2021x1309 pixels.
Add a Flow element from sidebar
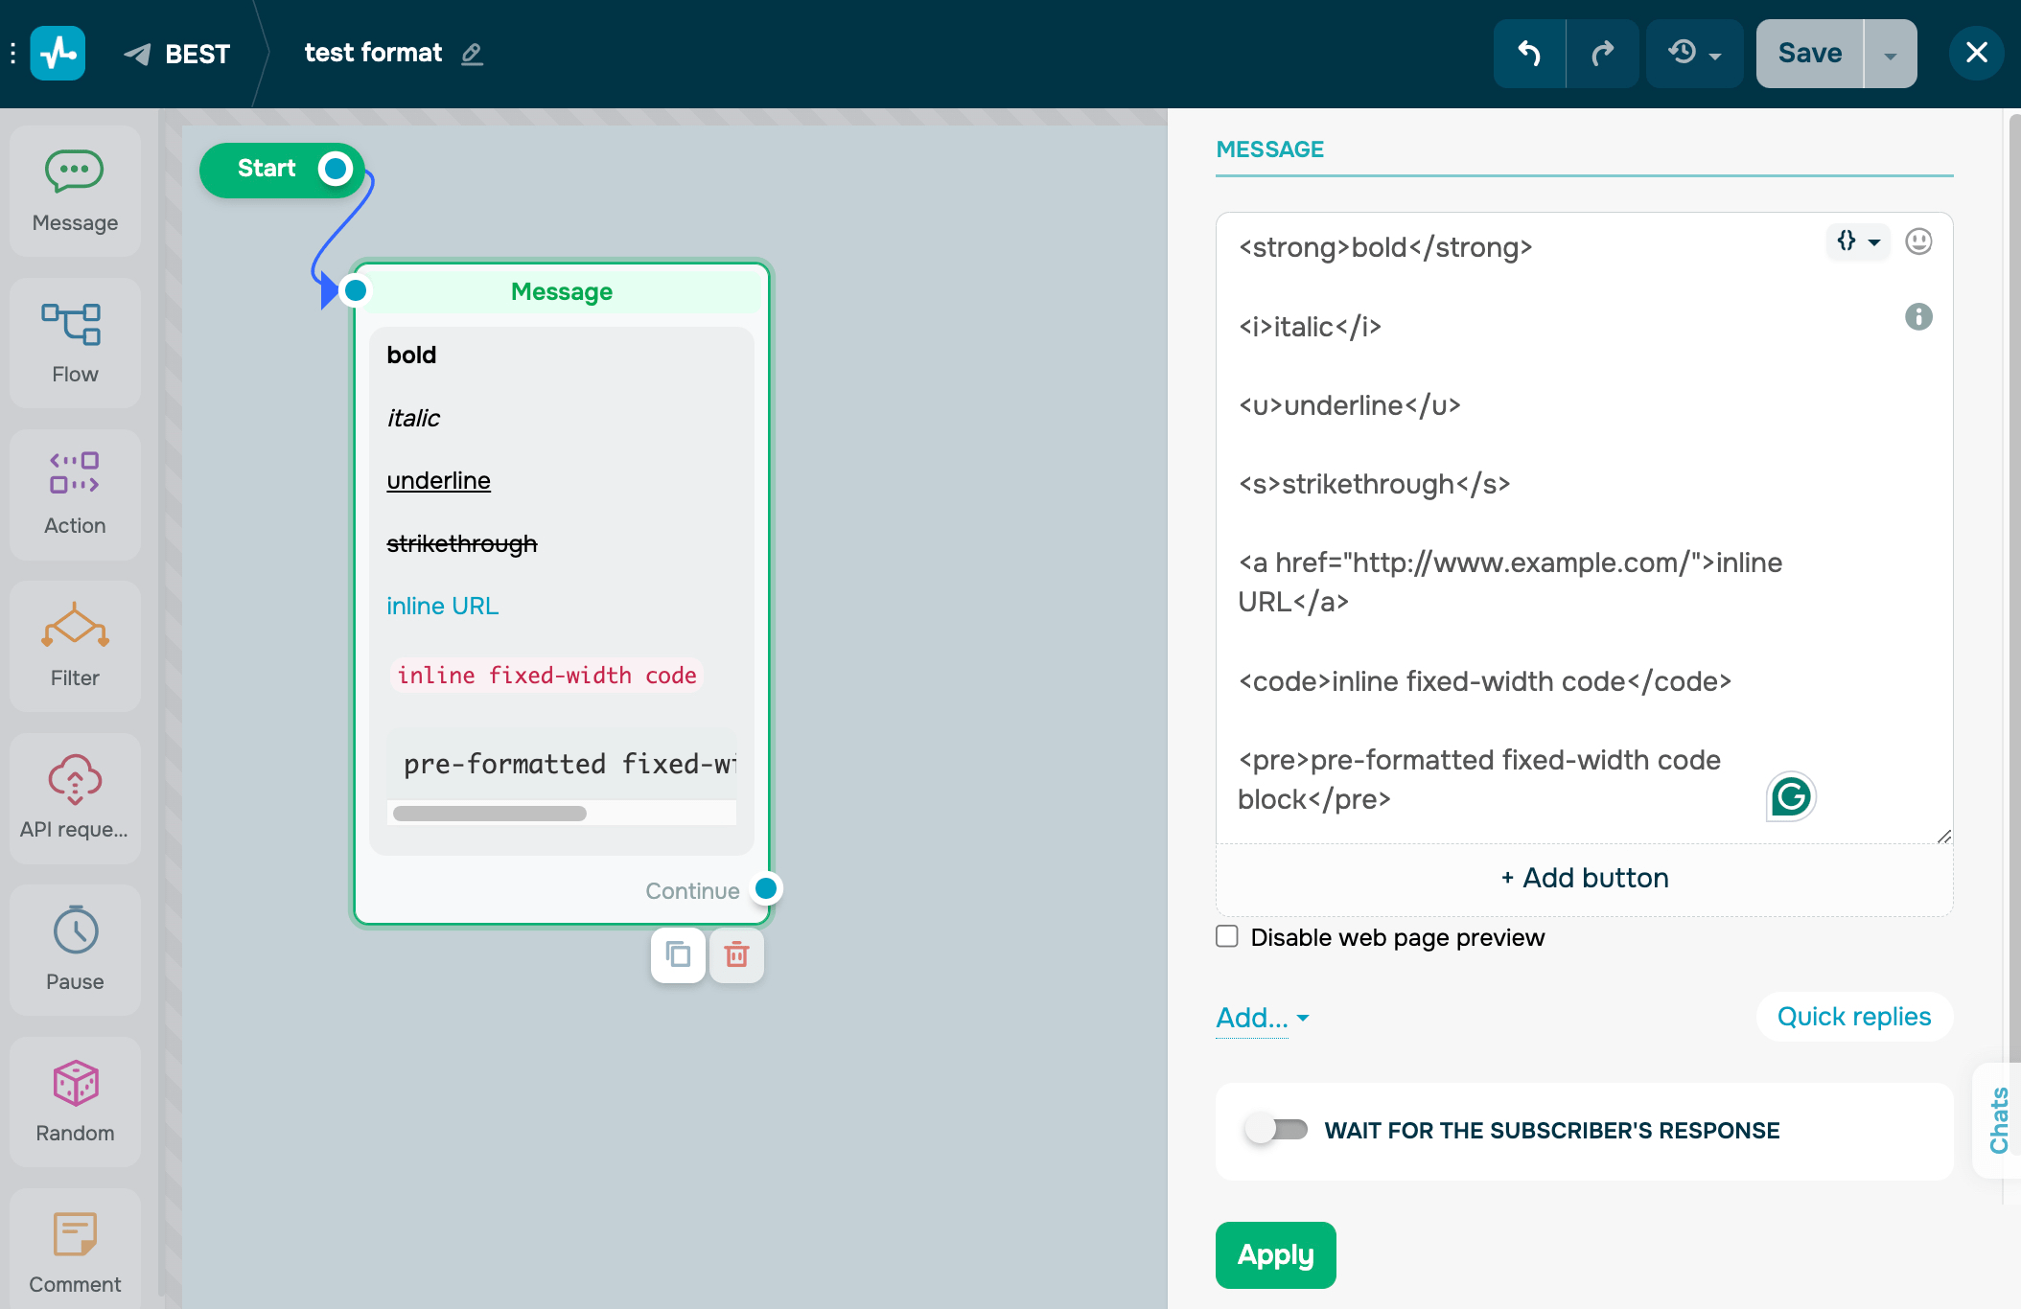[75, 343]
